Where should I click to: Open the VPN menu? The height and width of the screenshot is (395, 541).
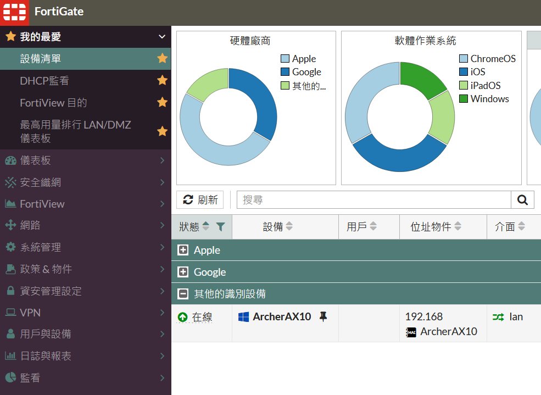85,313
